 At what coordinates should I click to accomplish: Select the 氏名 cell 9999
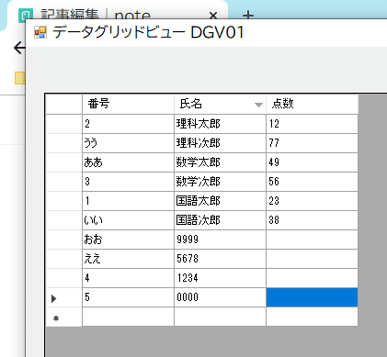[220, 240]
